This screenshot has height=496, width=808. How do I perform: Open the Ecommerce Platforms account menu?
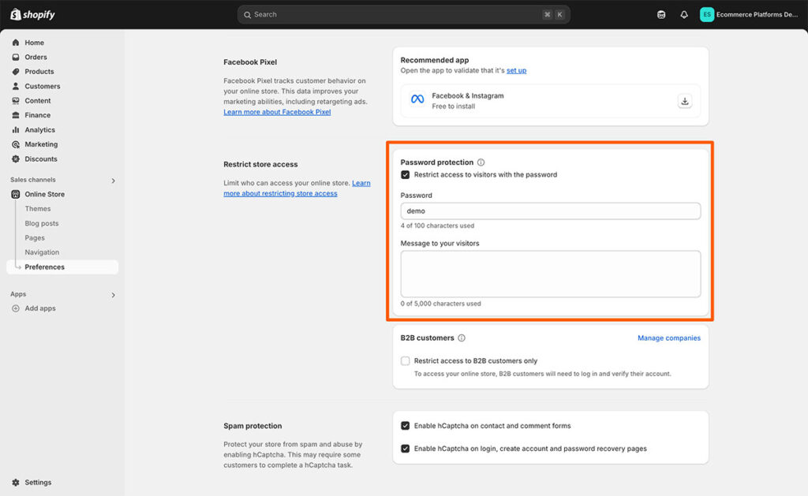click(749, 14)
